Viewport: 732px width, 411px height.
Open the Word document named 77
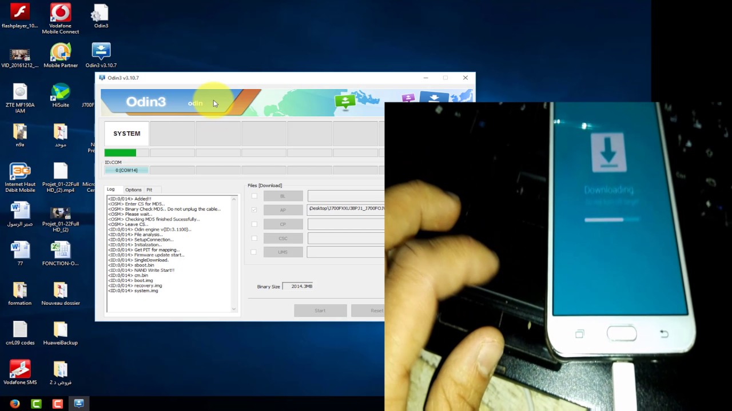[x=20, y=254]
